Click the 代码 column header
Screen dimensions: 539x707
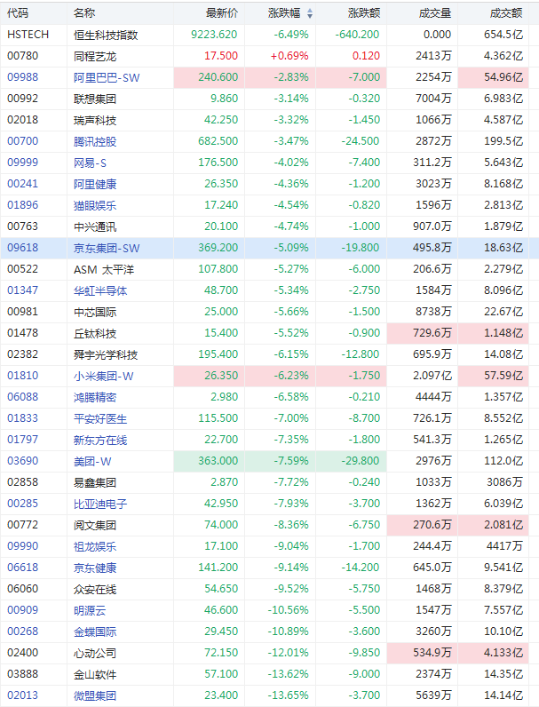point(18,13)
